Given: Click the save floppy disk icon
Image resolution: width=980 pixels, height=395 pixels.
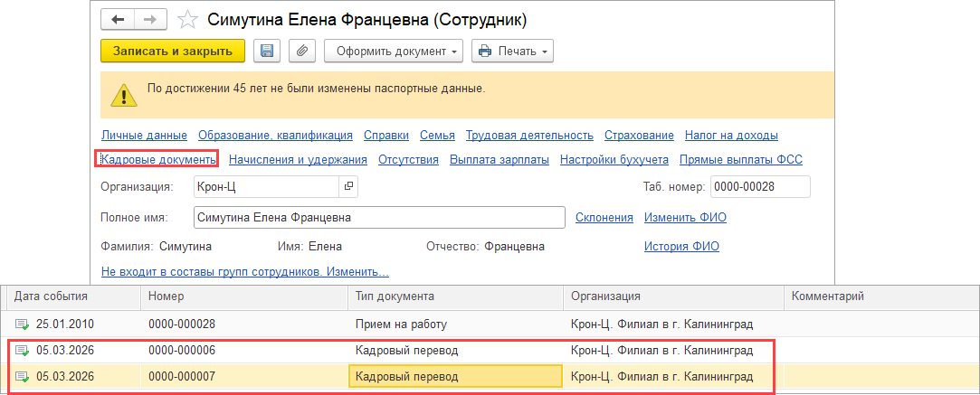Looking at the screenshot, I should click(x=267, y=52).
